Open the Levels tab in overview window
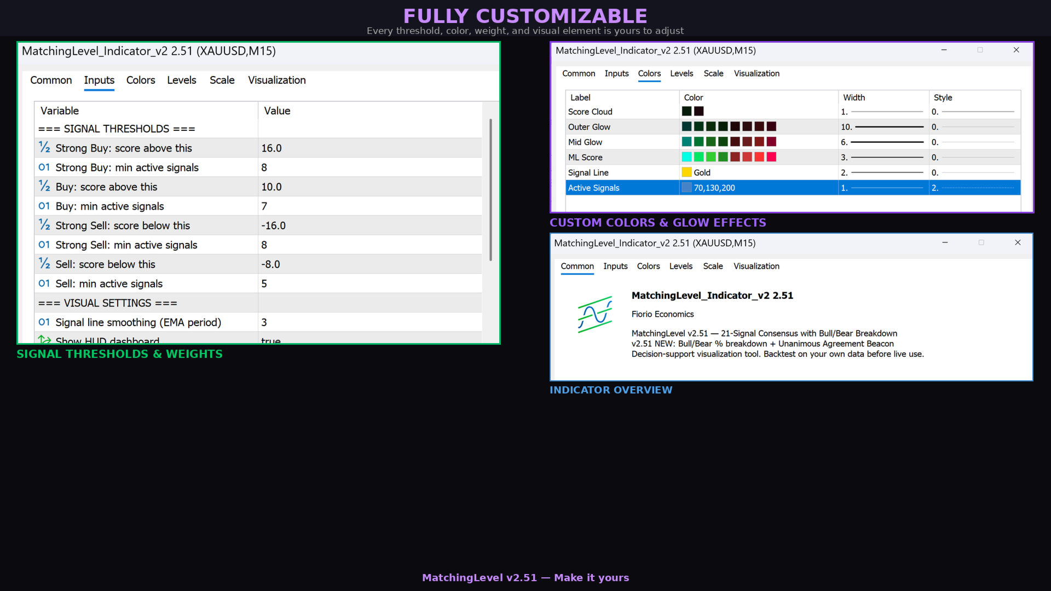The image size is (1051, 591). point(680,266)
